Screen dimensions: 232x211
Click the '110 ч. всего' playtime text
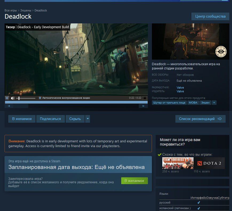(202, 171)
